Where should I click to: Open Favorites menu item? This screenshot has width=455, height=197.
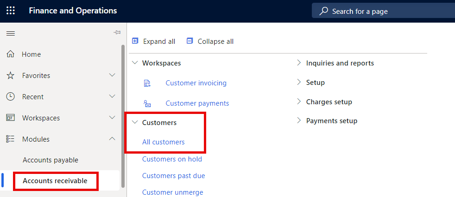click(36, 75)
